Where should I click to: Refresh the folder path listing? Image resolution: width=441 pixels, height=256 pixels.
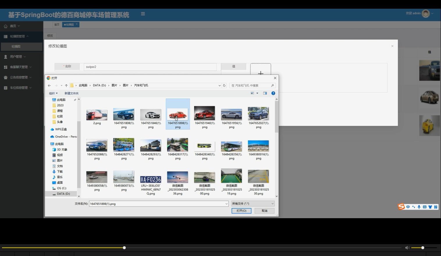pos(224,86)
